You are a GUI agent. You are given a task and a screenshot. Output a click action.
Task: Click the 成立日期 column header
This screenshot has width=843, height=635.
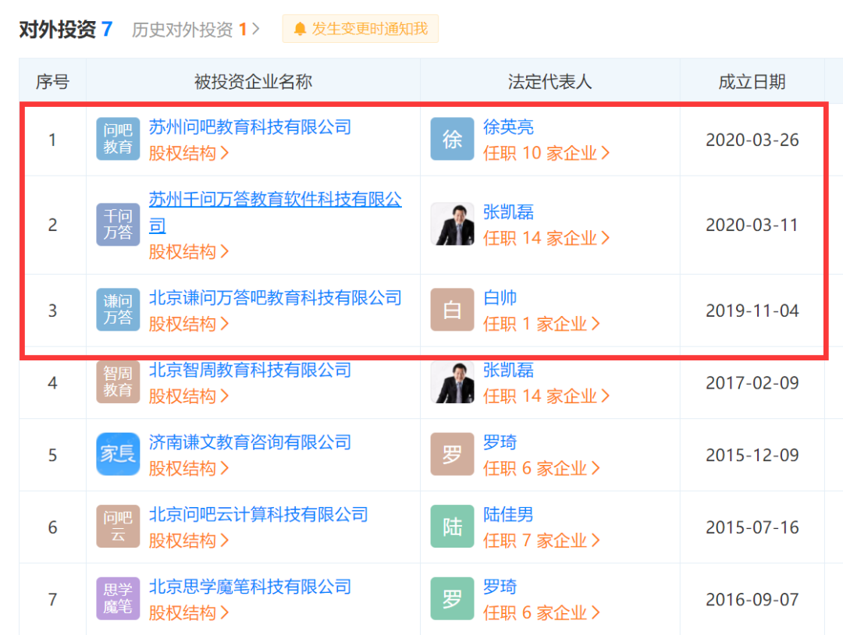[x=752, y=81]
